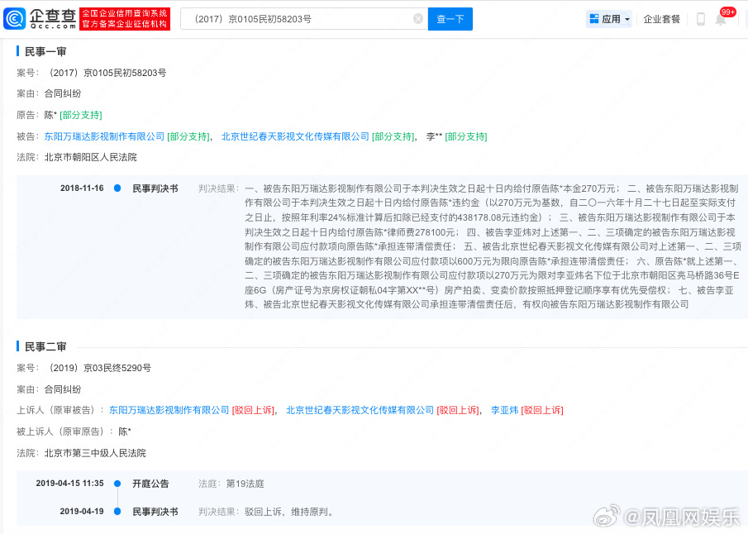748x534 pixels.
Task: Click court name 北京市朝阳区人民法院
Action: tap(91, 157)
